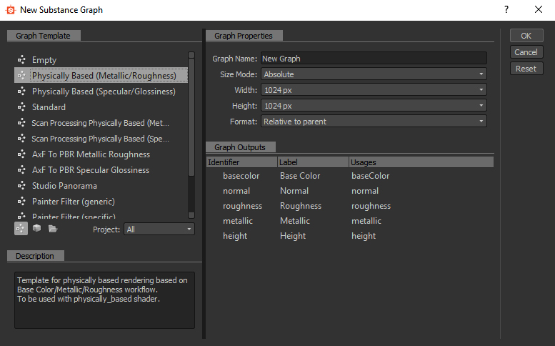Click the graph icon next to Standard
The width and height of the screenshot is (555, 346).
(21, 107)
